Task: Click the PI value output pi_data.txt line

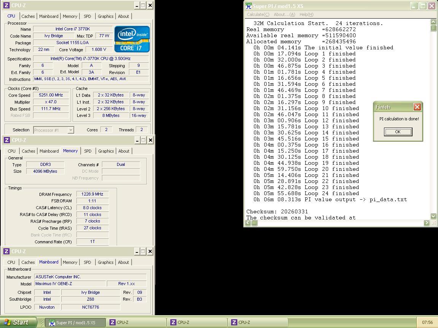Action: point(330,199)
